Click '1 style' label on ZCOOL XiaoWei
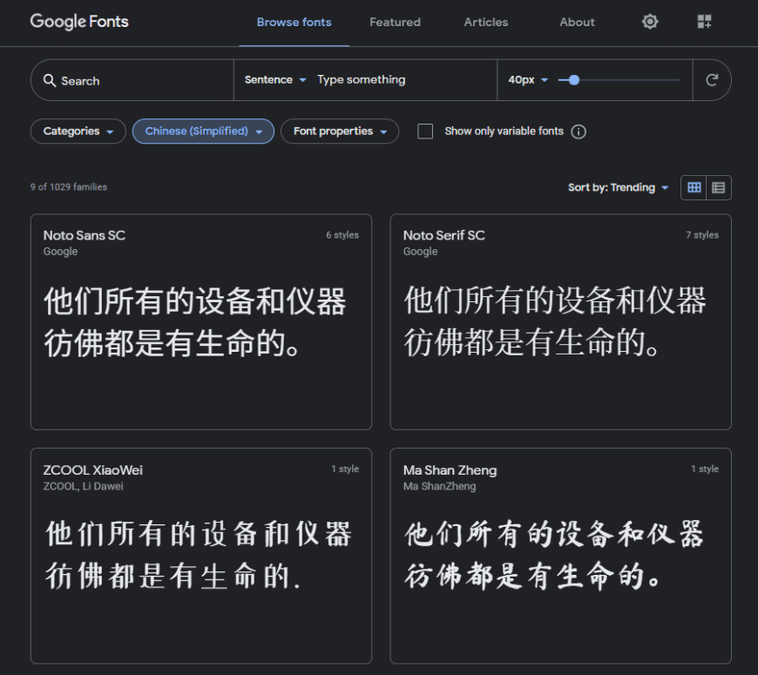 click(345, 469)
